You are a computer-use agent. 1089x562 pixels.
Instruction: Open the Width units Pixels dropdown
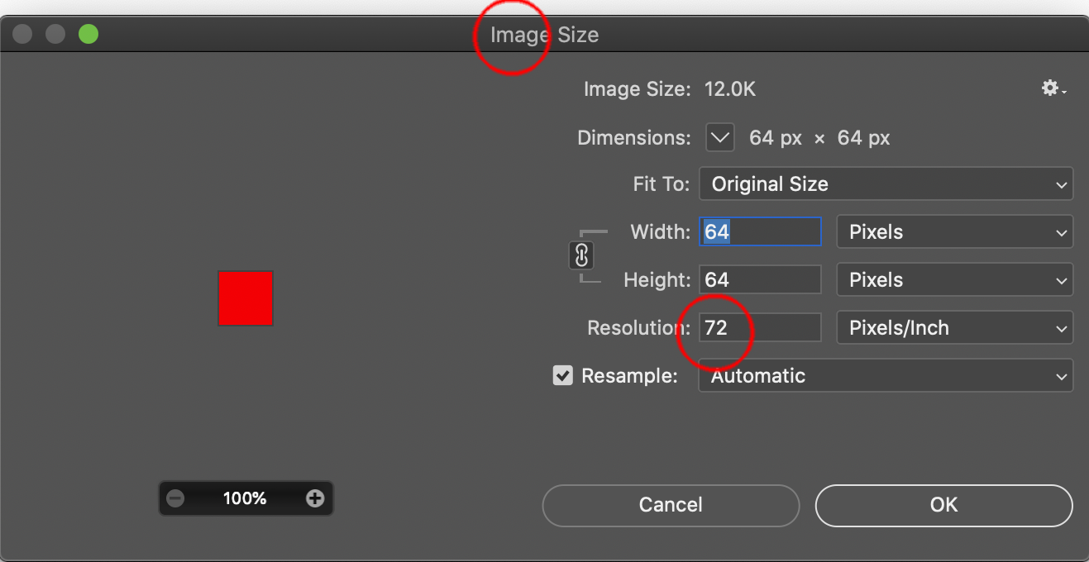[x=954, y=232]
